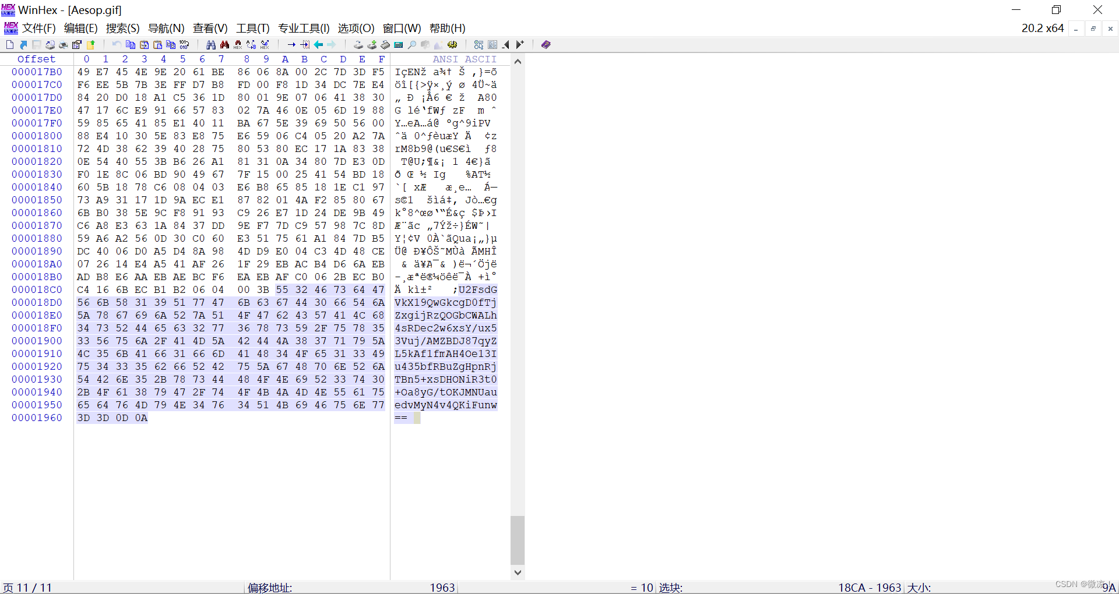1119x594 pixels.
Task: Open the 工具(T) menu
Action: pos(253,28)
